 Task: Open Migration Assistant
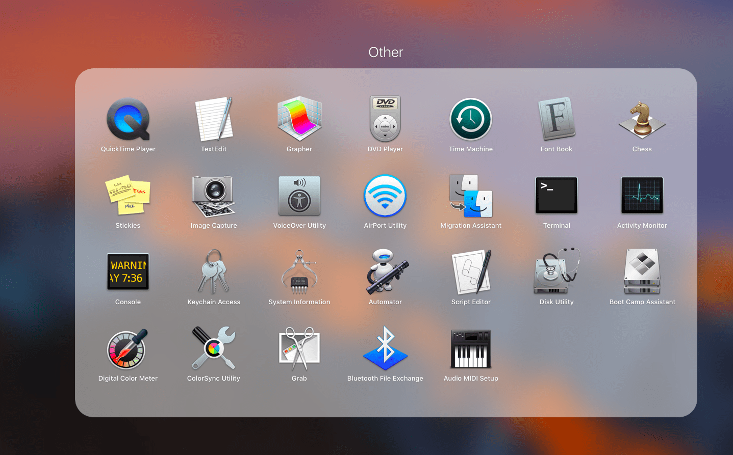pos(471,196)
